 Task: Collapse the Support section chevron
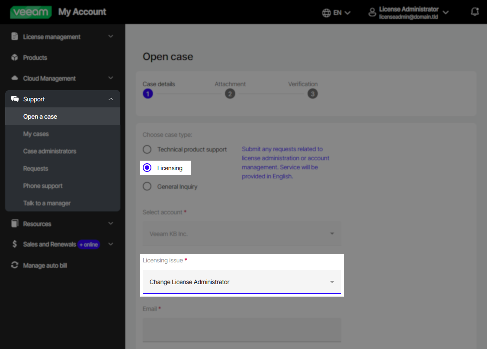point(111,99)
